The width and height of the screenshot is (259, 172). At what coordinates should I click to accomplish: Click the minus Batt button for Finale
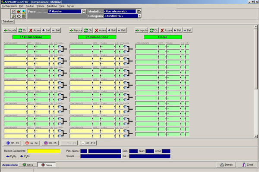coord(188,30)
